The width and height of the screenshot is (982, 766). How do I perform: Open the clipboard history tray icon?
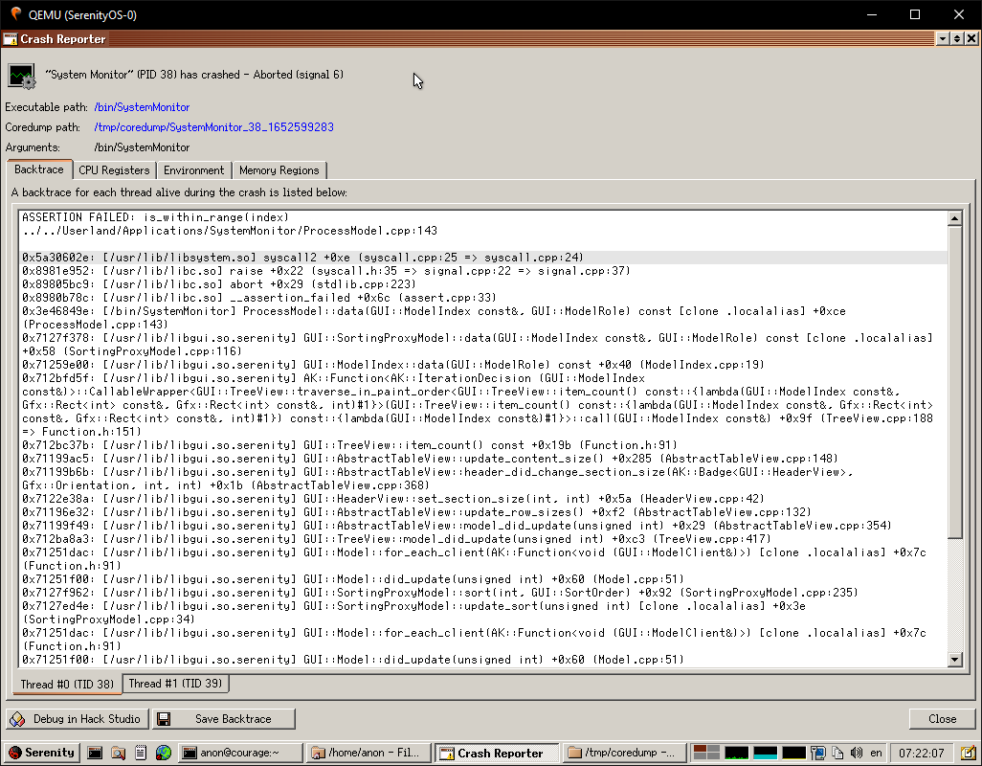pyautogui.click(x=837, y=754)
